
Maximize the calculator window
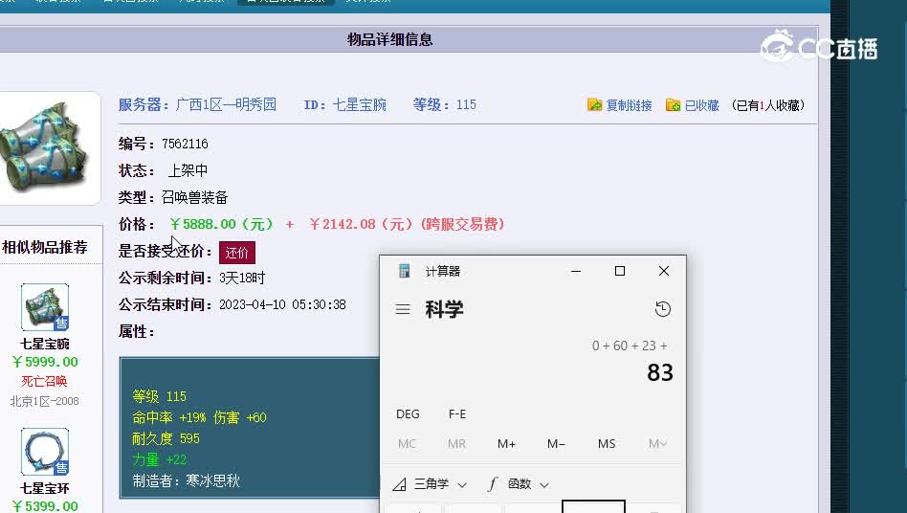(x=620, y=272)
